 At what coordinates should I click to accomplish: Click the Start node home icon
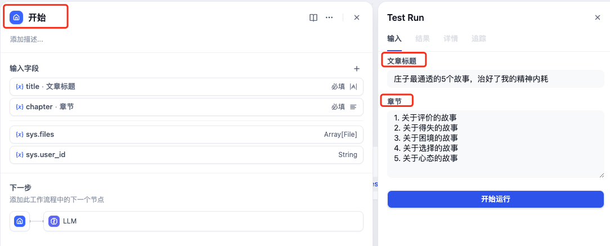click(x=17, y=17)
